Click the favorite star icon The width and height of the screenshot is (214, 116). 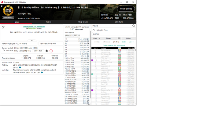pos(2,6)
